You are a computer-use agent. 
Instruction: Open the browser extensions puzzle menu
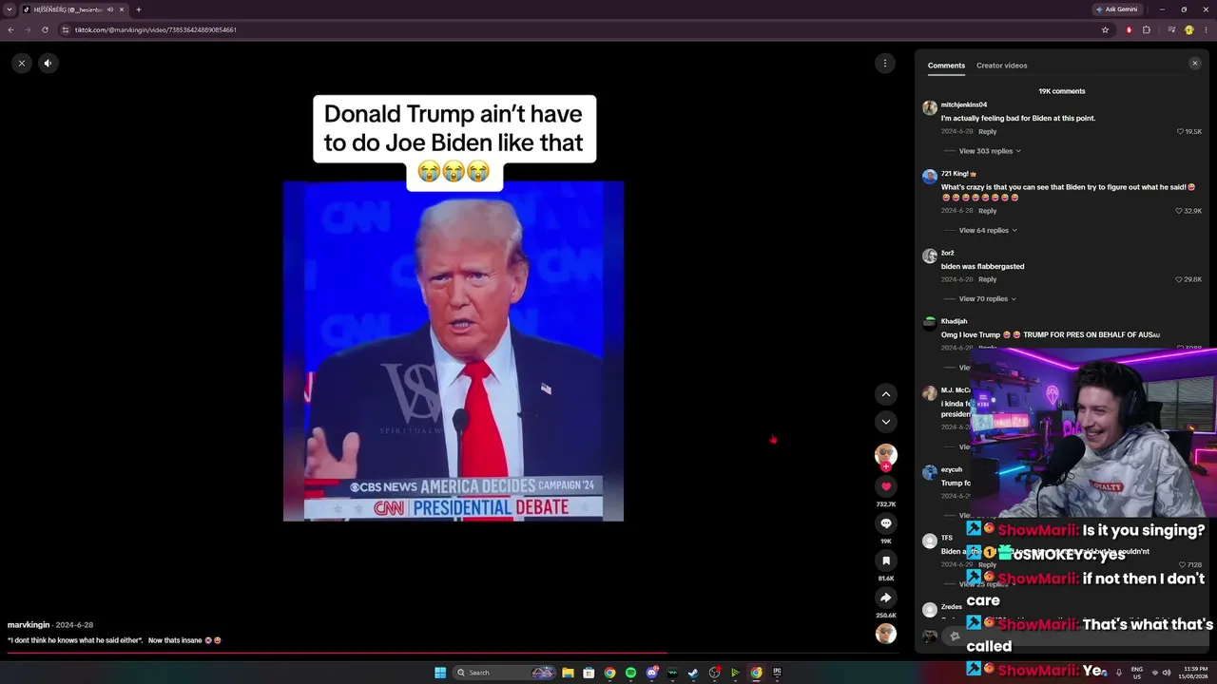point(1146,29)
